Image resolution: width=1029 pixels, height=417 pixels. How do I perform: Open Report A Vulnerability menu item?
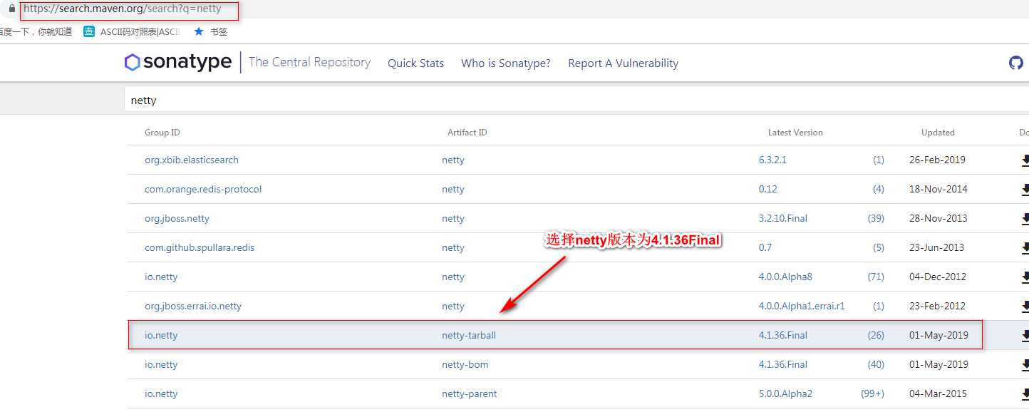click(623, 63)
